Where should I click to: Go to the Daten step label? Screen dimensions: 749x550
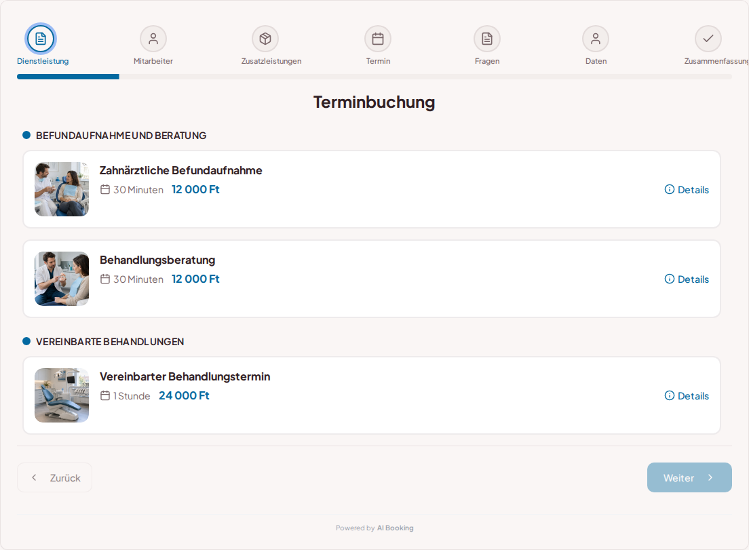596,61
